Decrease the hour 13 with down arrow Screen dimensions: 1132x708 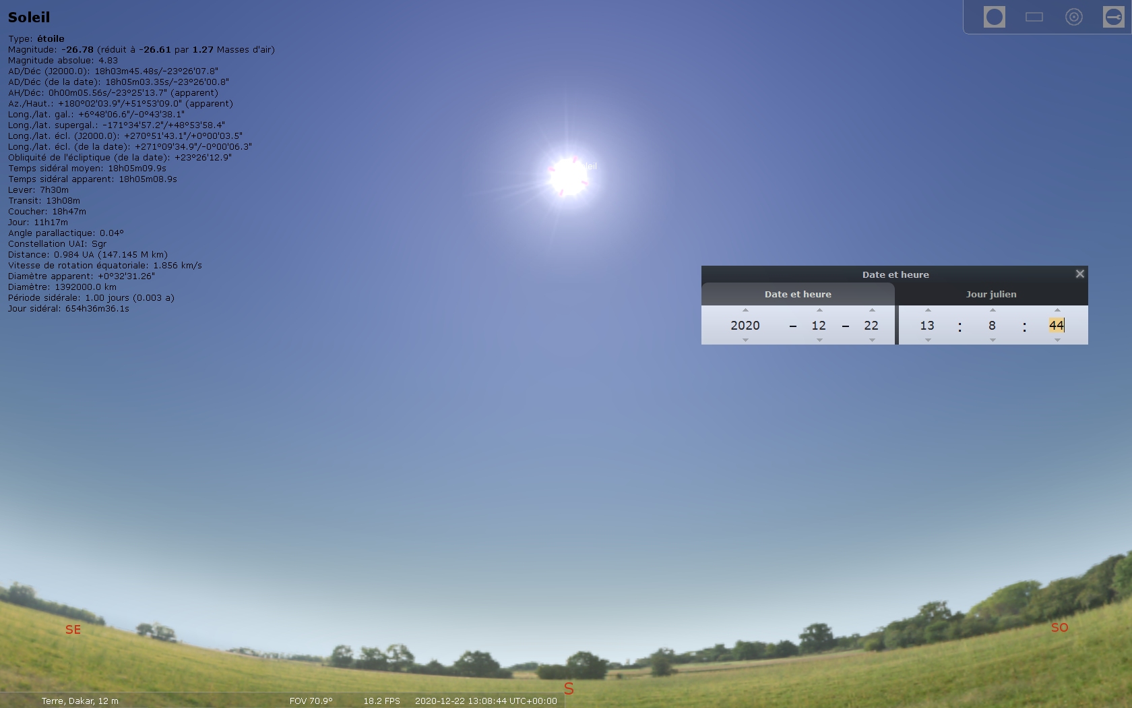[x=928, y=340]
